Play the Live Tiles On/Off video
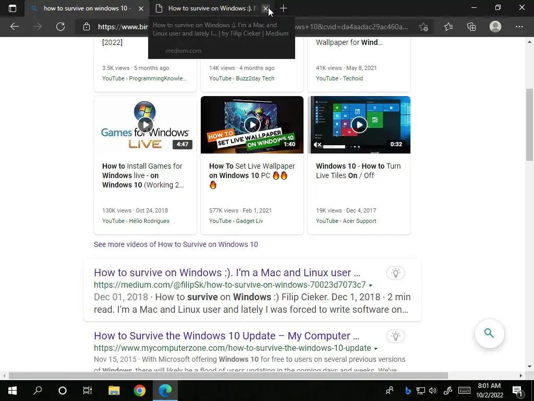The height and width of the screenshot is (401, 534). 359,125
